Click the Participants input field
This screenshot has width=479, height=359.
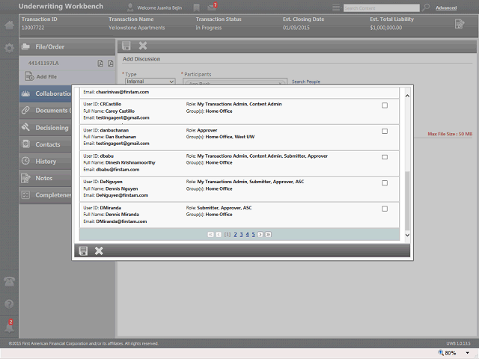click(x=235, y=82)
